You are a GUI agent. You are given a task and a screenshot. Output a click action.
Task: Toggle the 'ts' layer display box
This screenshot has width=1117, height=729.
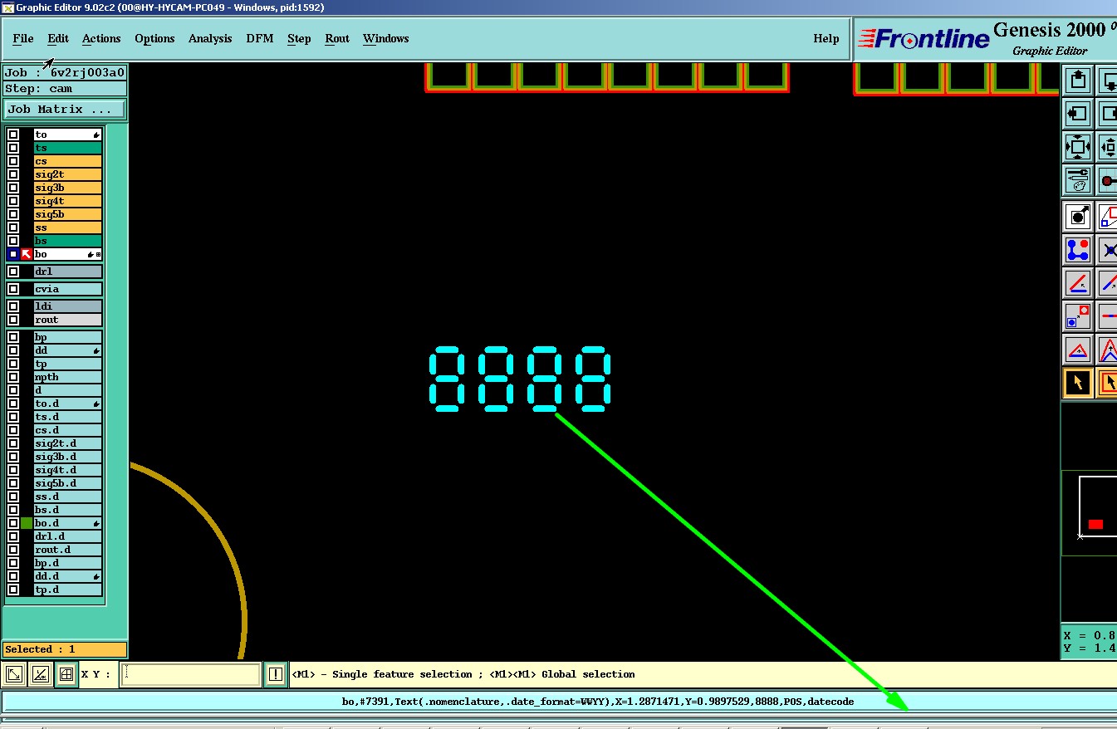click(13, 148)
